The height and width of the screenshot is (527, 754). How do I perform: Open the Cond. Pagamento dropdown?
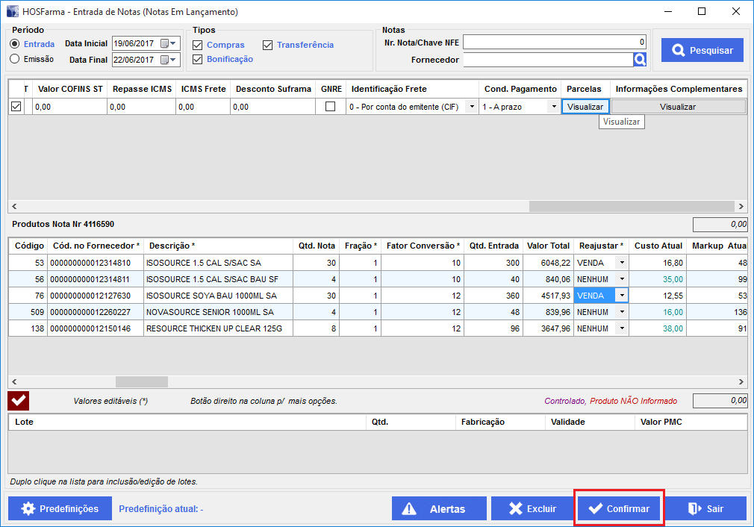point(553,107)
